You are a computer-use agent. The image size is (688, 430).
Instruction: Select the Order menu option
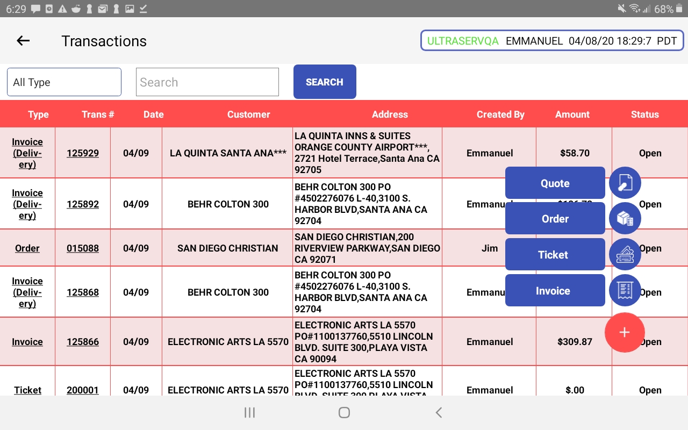[x=555, y=218]
